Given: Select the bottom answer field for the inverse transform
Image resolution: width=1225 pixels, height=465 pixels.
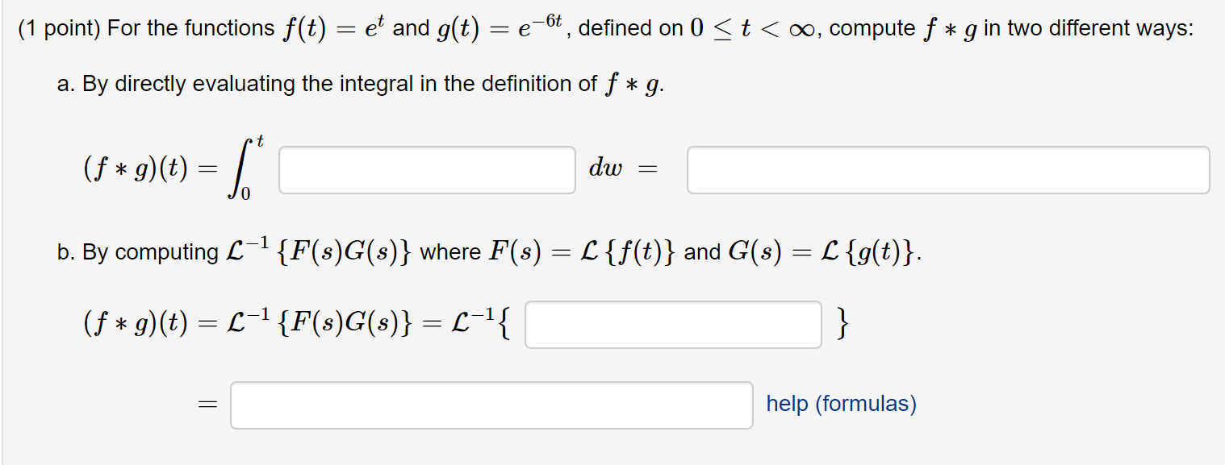Looking at the screenshot, I should click(491, 405).
